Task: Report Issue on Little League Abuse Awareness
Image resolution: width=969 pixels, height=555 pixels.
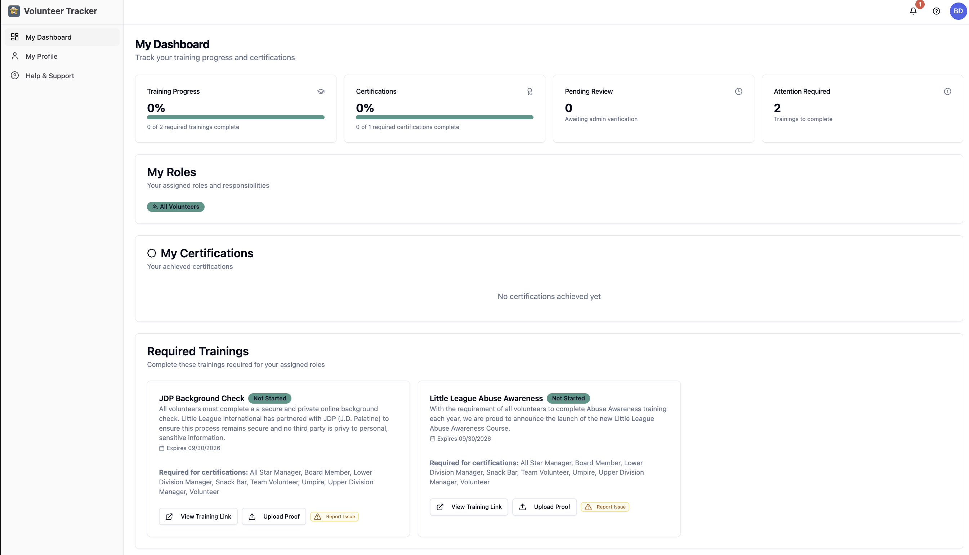Action: coord(605,507)
